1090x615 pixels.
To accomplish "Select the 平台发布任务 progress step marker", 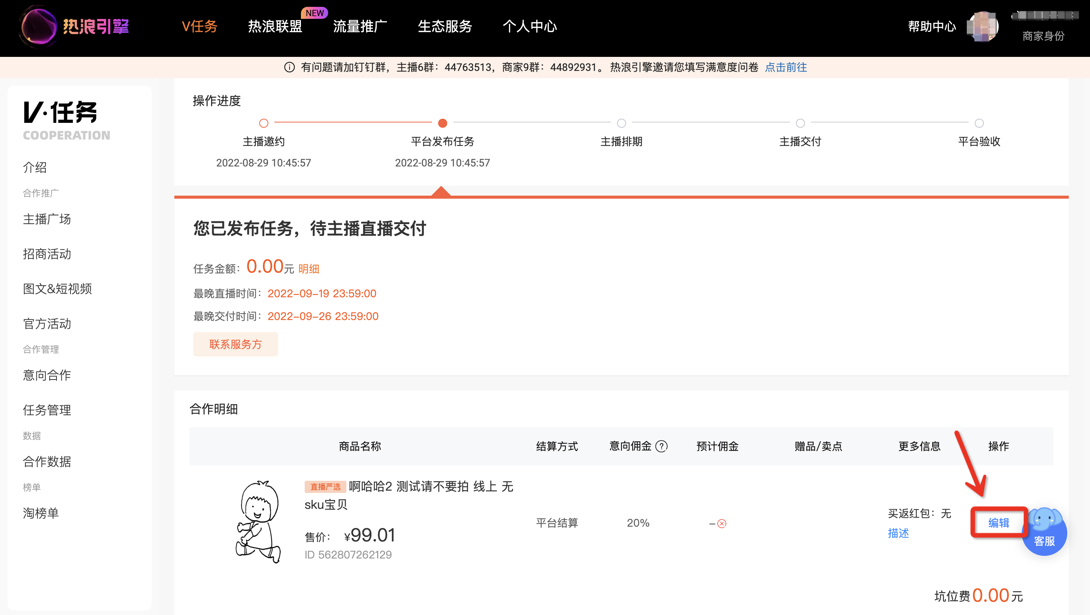I will [x=443, y=123].
